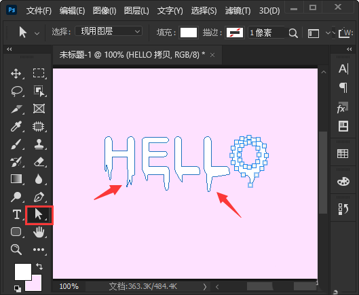Select the Gradient tool
359x295 pixels.
pyautogui.click(x=16, y=179)
